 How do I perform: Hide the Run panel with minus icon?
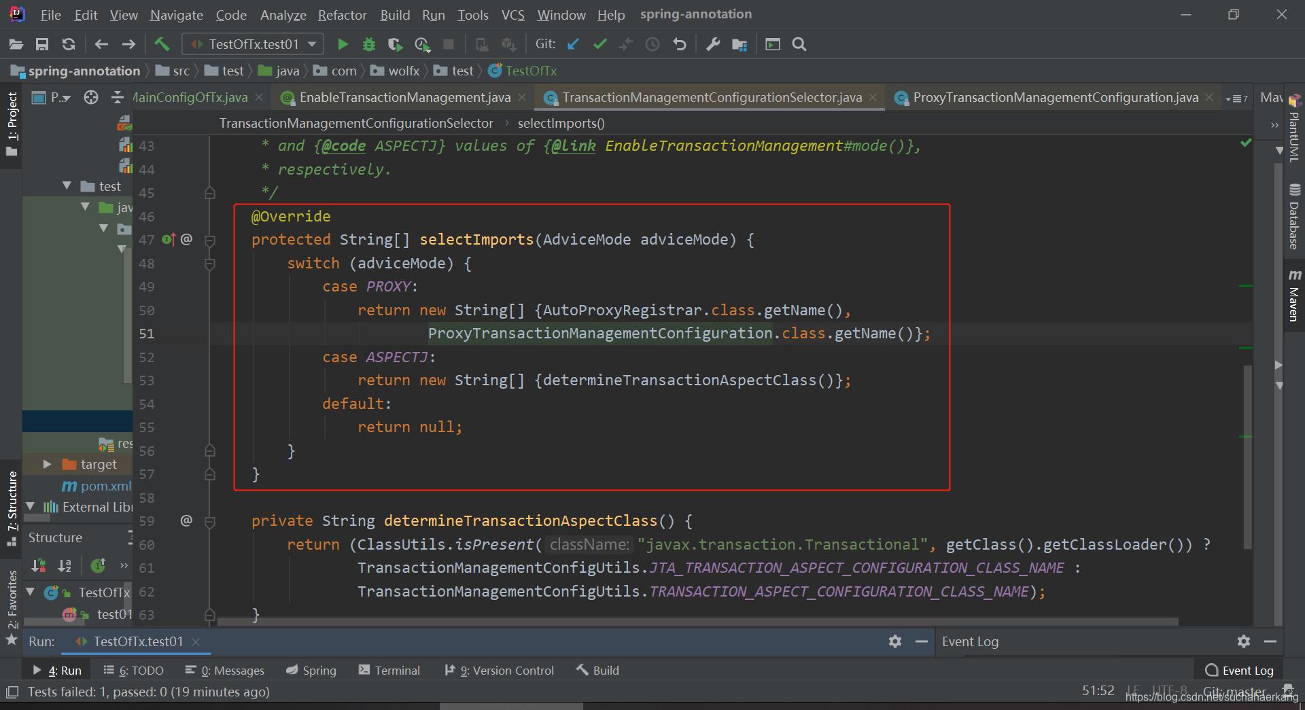[922, 641]
